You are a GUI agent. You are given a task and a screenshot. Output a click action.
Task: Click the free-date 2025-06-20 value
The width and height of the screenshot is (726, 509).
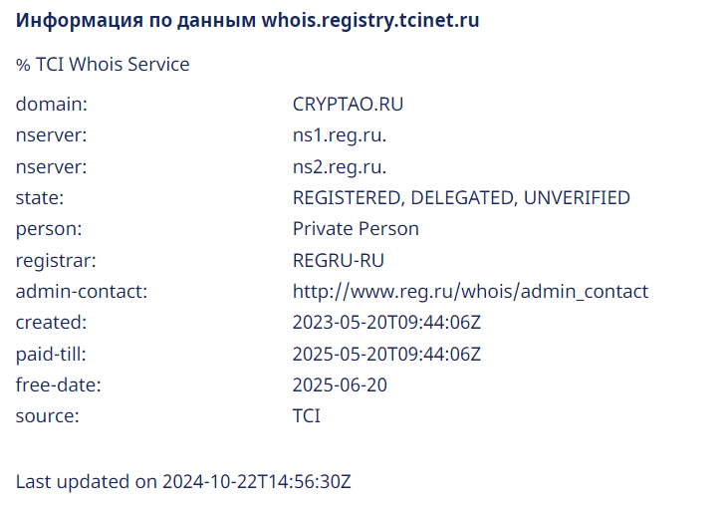(340, 385)
